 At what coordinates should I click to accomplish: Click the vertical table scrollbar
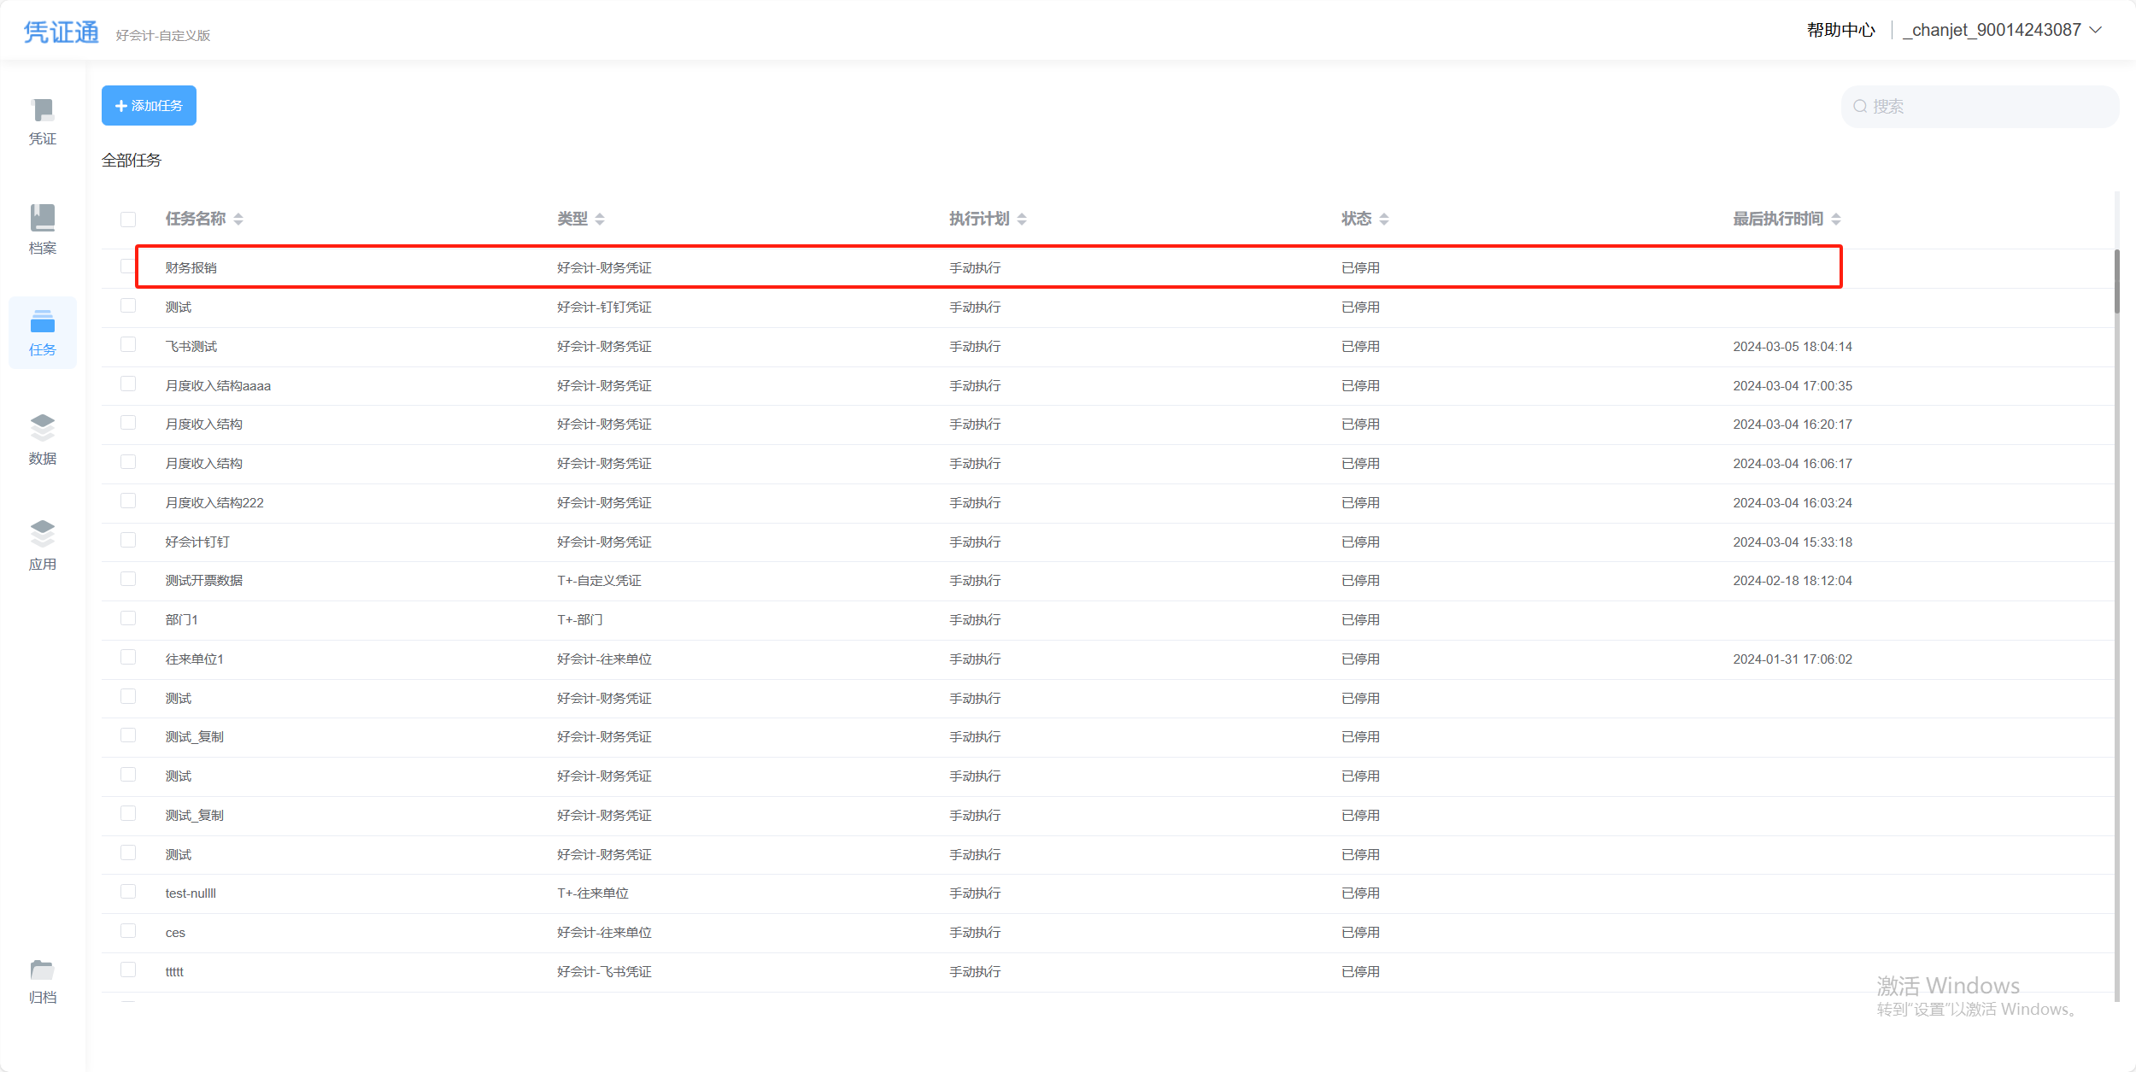point(2116,282)
